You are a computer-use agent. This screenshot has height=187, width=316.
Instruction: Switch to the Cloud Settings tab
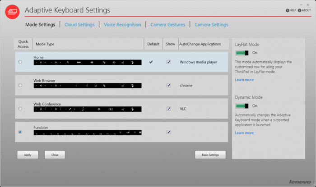tap(79, 25)
